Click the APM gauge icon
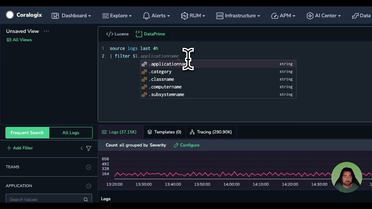Viewport: 372px width, 209px height. 275,16
